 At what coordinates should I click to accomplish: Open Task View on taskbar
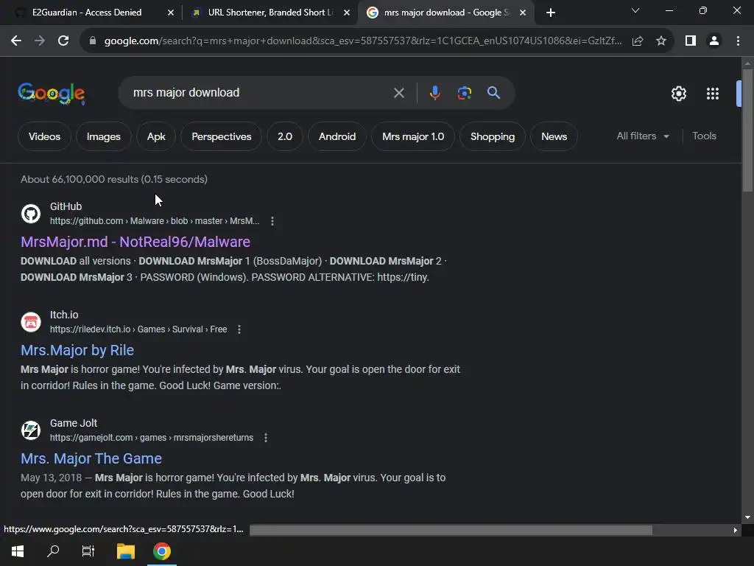88,551
